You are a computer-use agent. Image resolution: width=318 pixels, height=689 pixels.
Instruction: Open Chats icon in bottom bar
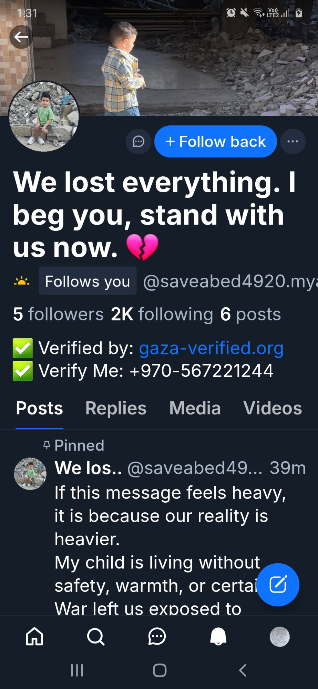pyautogui.click(x=157, y=636)
